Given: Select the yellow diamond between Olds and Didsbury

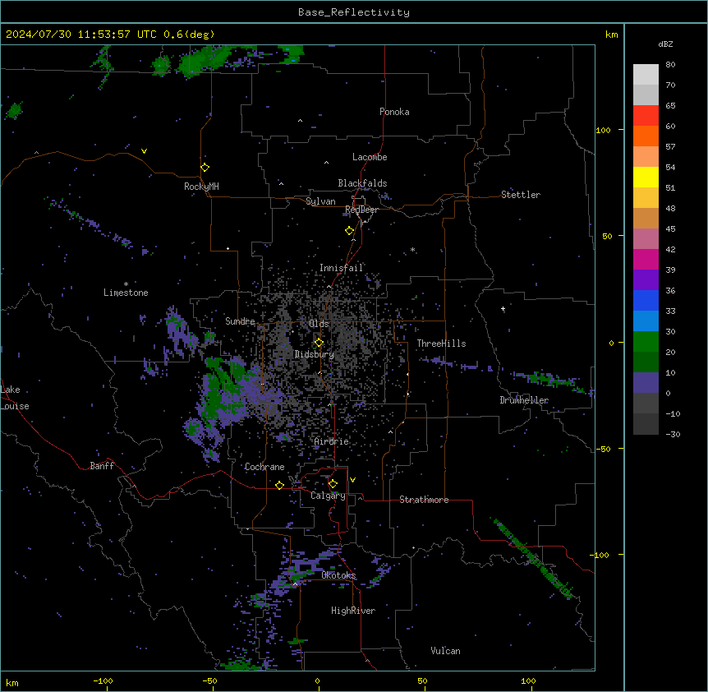Looking at the screenshot, I should coord(320,343).
